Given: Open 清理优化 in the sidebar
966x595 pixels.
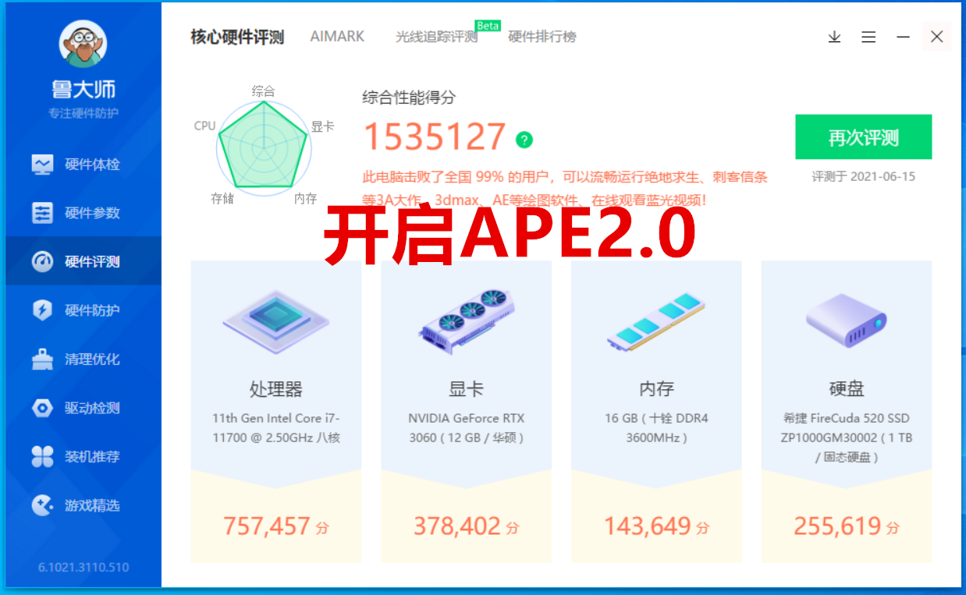Looking at the screenshot, I should pos(83,359).
